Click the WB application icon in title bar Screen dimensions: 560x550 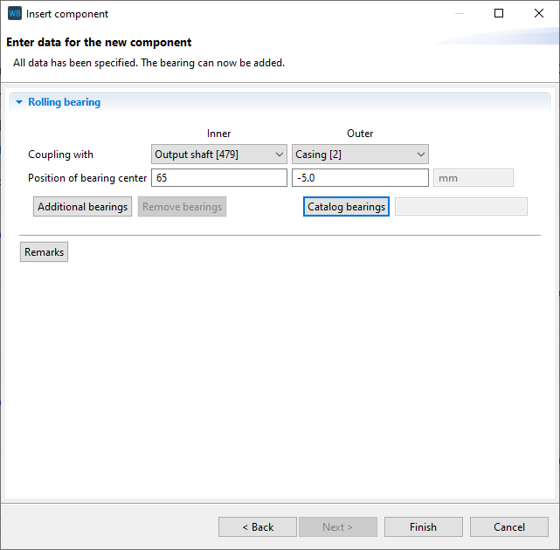(14, 14)
